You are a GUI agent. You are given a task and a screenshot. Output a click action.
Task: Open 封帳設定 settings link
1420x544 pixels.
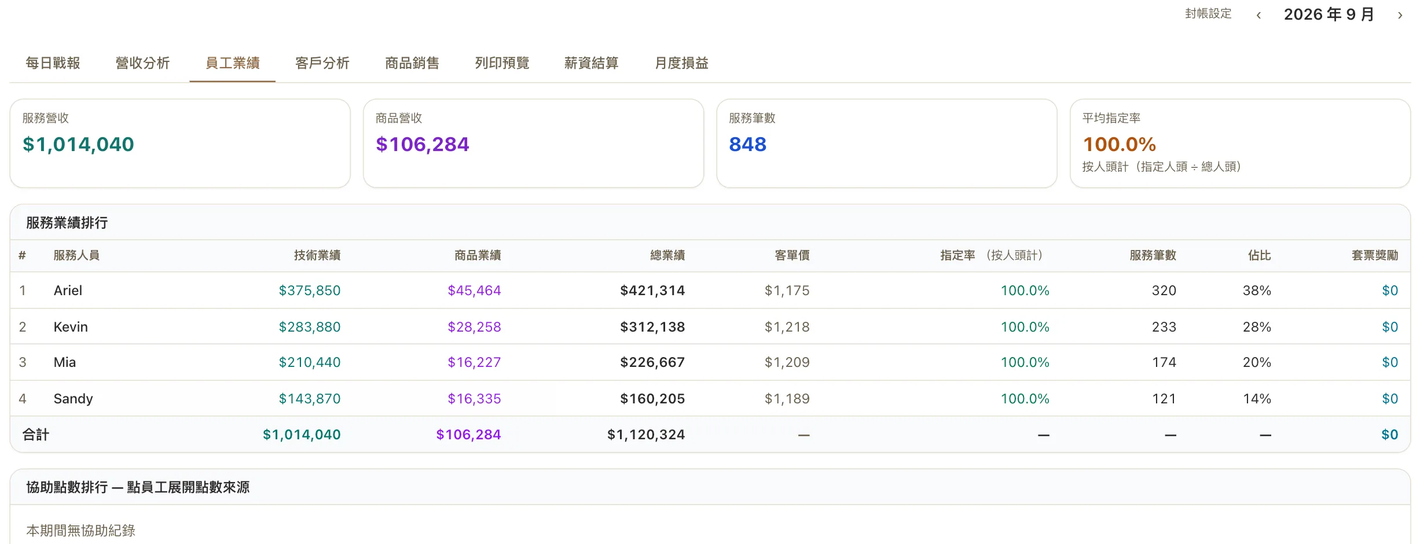tap(1208, 14)
